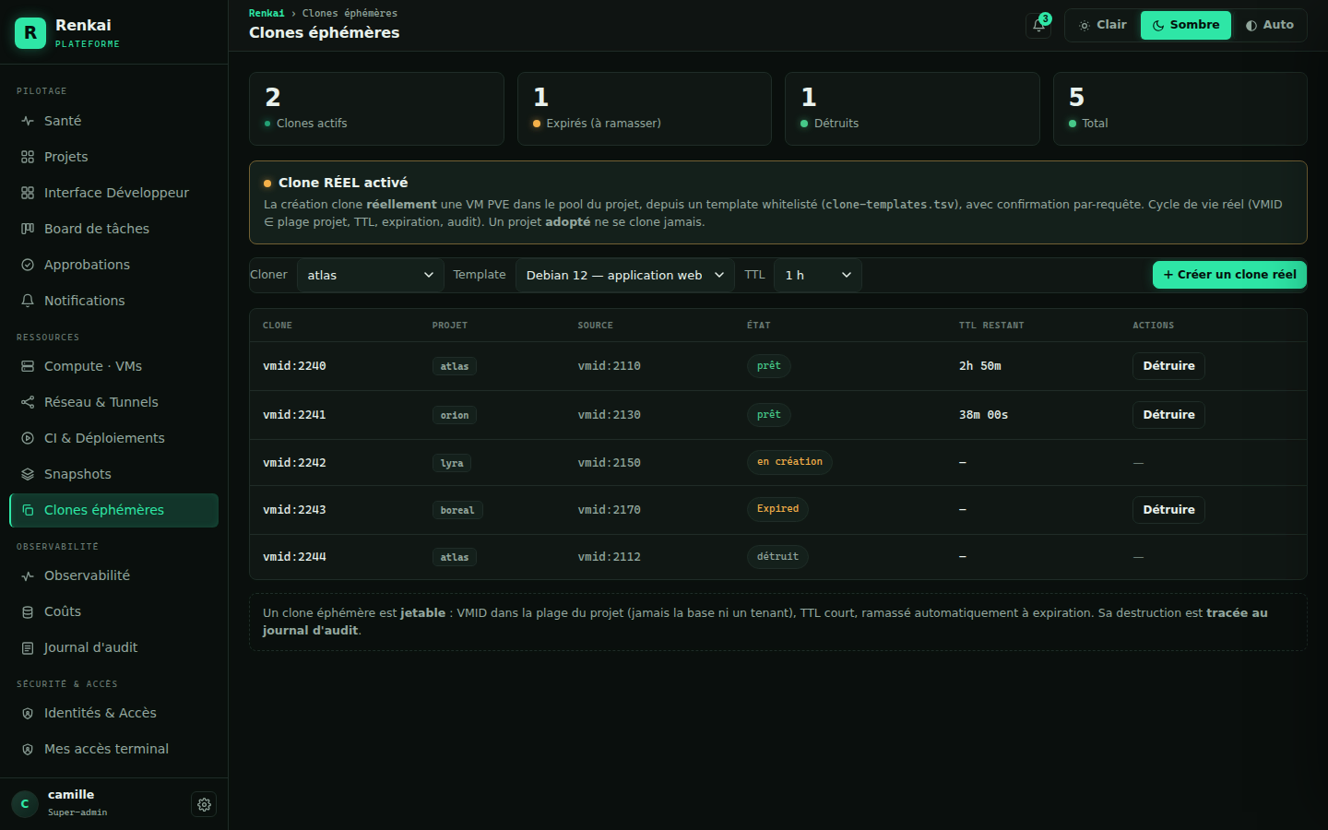Click the Journal d'audit document icon

coord(28,647)
